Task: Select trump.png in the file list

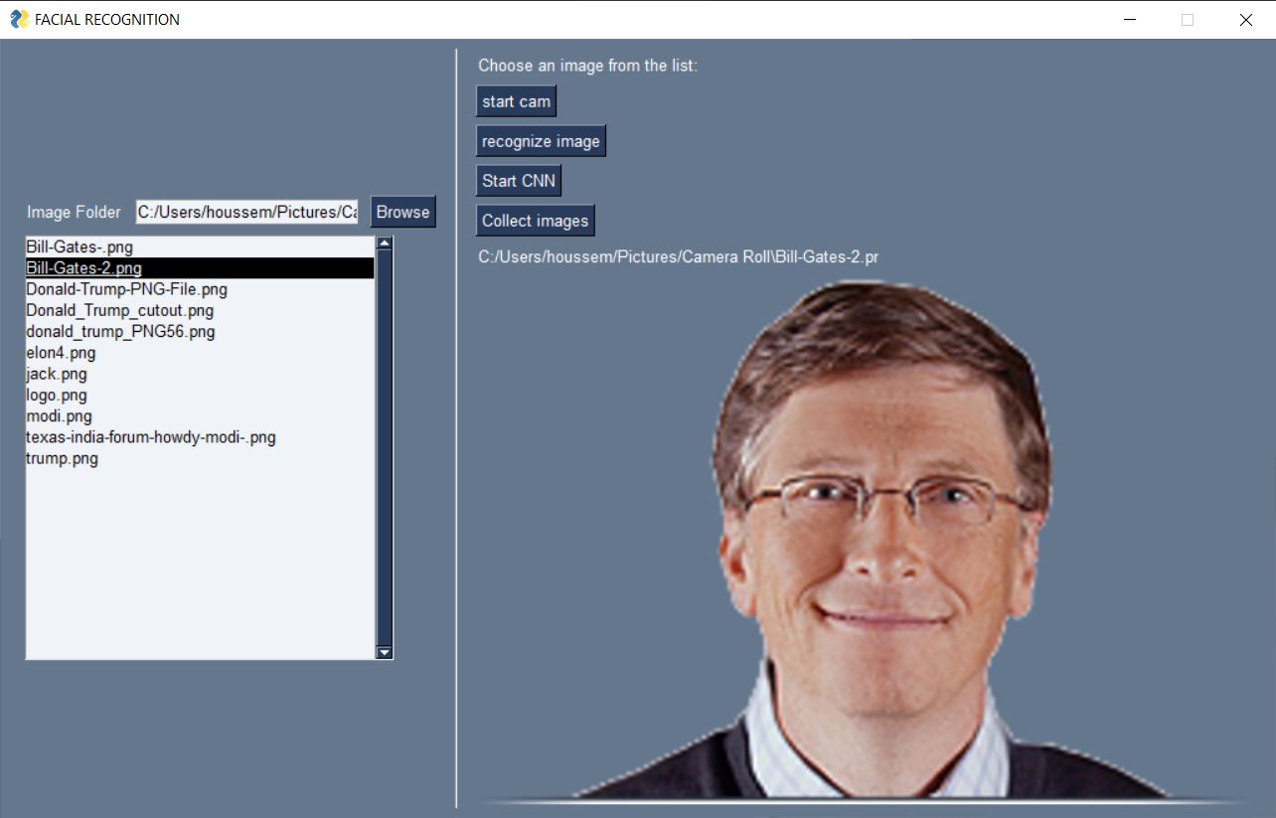Action: pos(62,458)
